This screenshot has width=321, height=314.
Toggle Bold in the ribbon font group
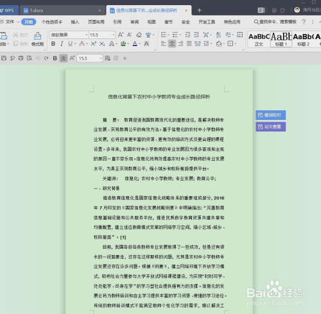pos(53,44)
